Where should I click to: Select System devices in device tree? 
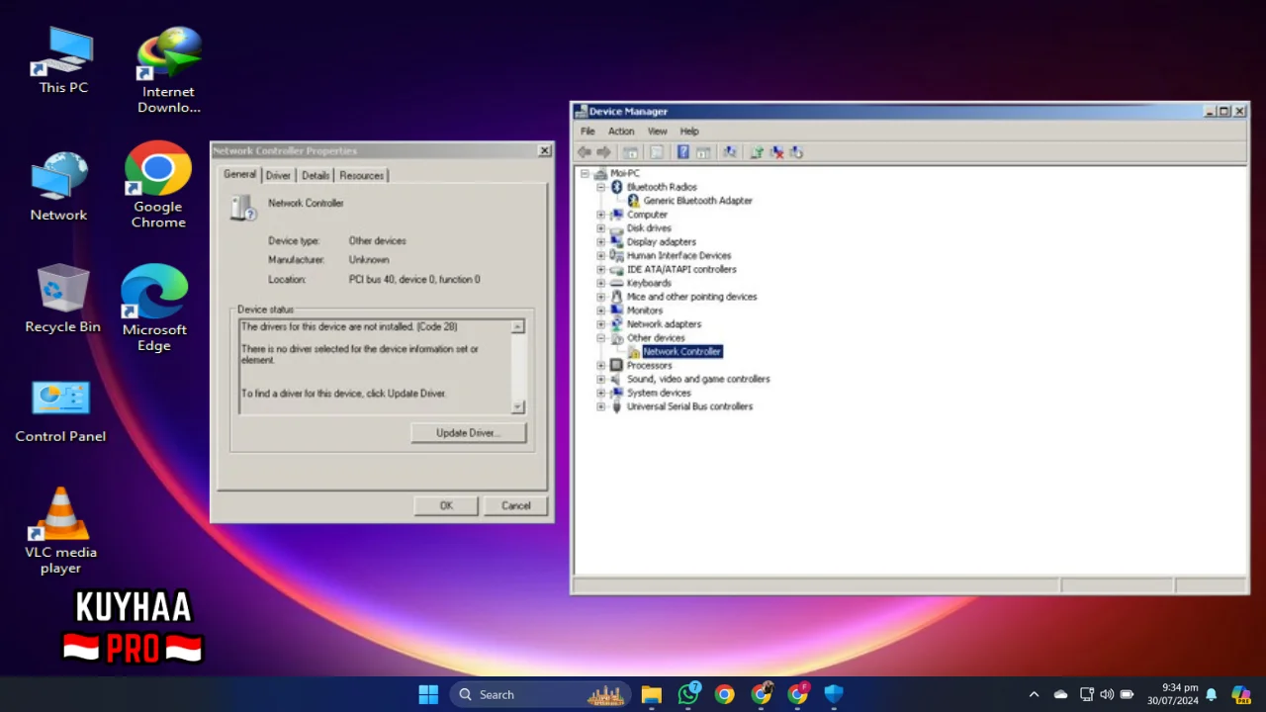[659, 393]
